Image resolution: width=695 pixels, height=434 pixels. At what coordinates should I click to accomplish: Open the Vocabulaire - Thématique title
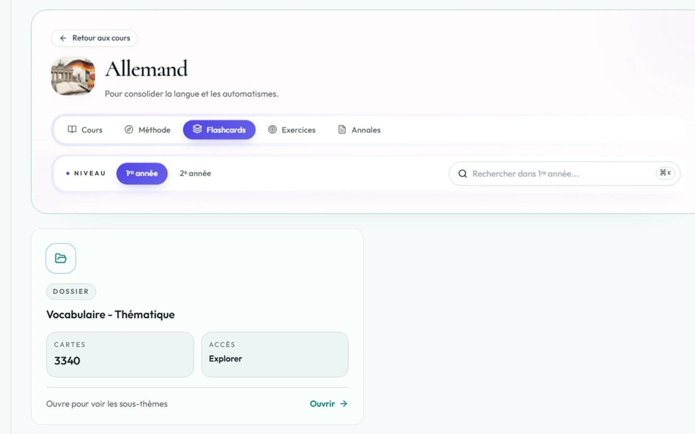(111, 315)
